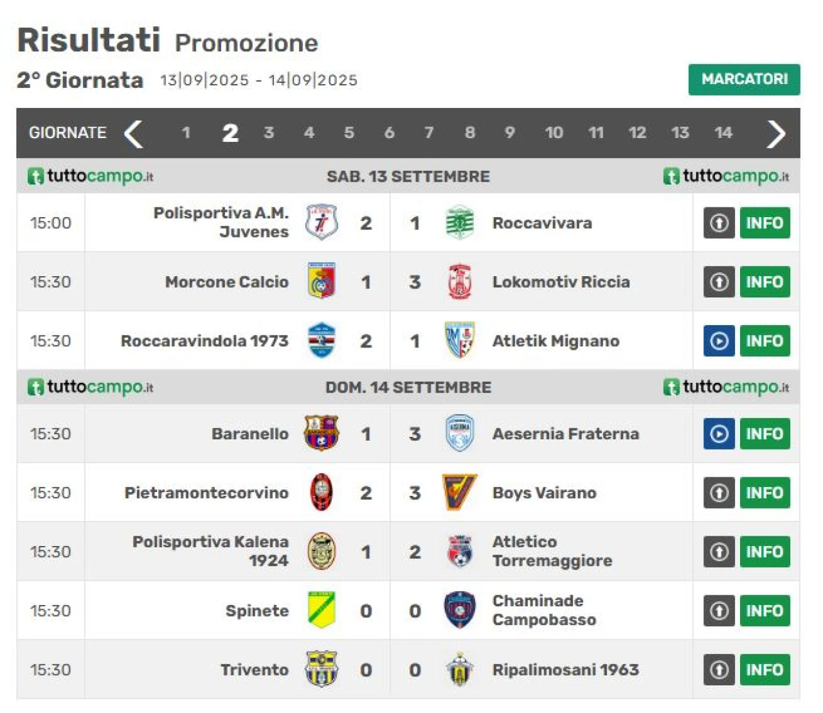Switch to giornata 10
This screenshot has height=713, width=823.
point(554,133)
